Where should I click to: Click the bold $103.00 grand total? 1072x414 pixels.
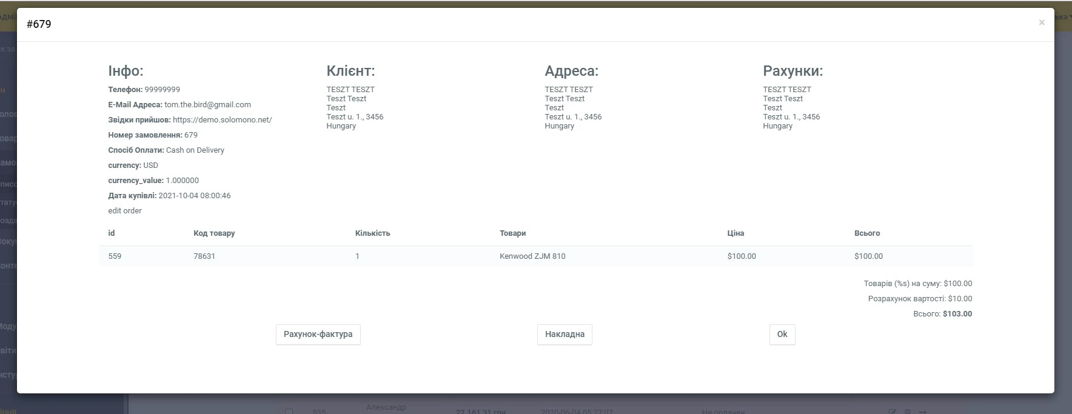[957, 314]
